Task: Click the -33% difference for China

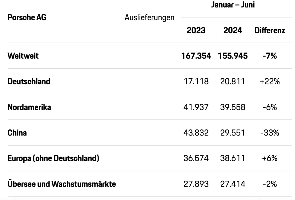Action: click(x=270, y=133)
